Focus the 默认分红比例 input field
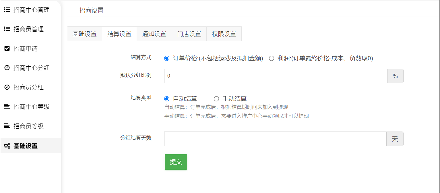440x193 pixels. 276,76
